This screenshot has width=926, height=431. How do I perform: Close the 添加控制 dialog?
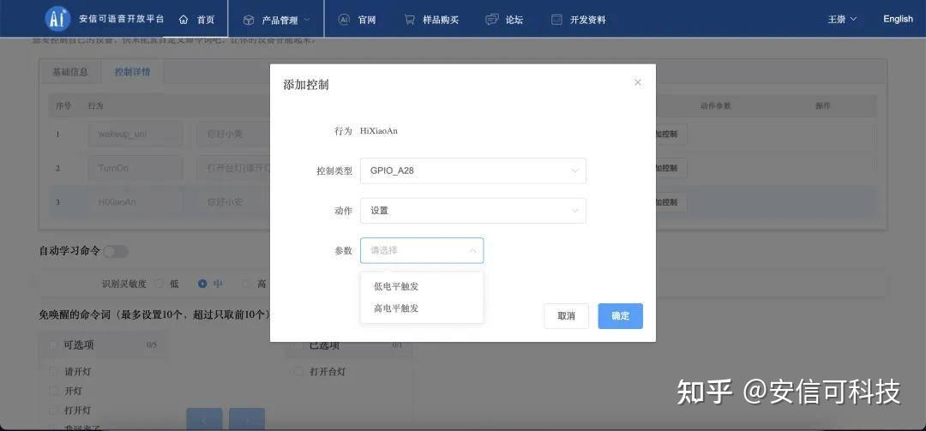[x=638, y=82]
